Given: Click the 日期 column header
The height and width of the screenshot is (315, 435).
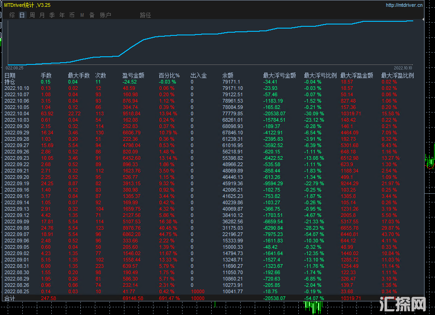Looking at the screenshot, I should [10, 76].
